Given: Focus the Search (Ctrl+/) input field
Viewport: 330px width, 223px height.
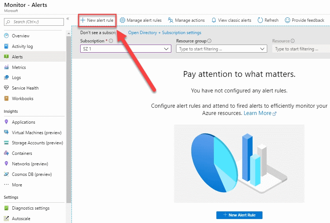Looking at the screenshot, I should click(x=34, y=22).
